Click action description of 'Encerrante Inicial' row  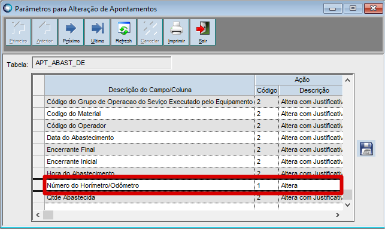311,162
